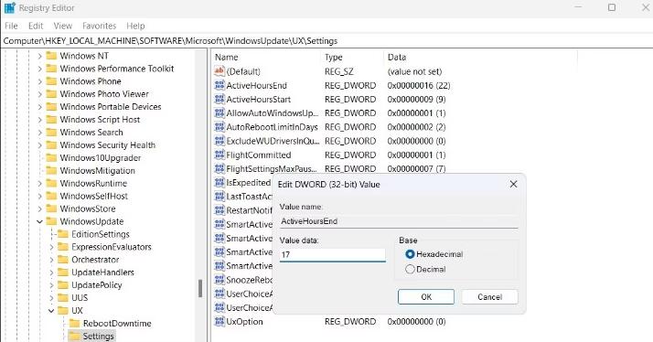Click the Orchestrator folder icon
653x342 pixels.
pos(63,260)
